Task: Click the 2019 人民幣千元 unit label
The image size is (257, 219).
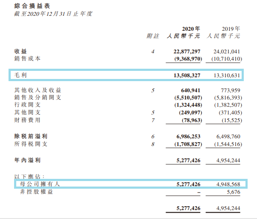Action: click(223, 36)
